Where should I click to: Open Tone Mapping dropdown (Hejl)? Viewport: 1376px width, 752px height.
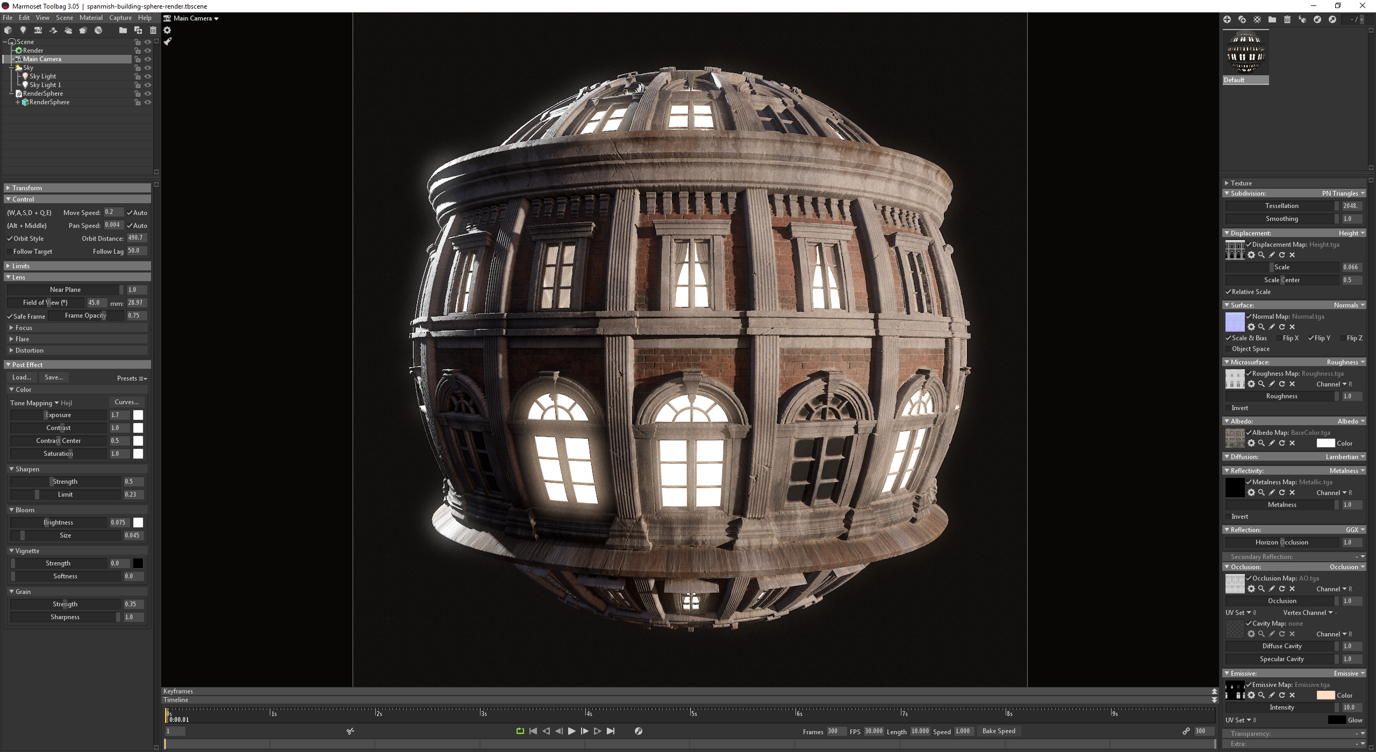tap(41, 403)
